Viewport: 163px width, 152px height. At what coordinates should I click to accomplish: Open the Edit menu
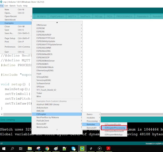coord(6,6)
